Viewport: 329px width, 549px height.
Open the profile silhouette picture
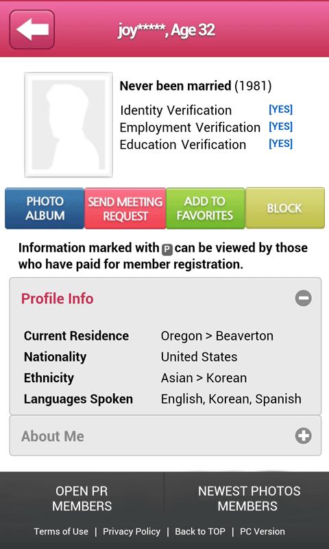69,125
